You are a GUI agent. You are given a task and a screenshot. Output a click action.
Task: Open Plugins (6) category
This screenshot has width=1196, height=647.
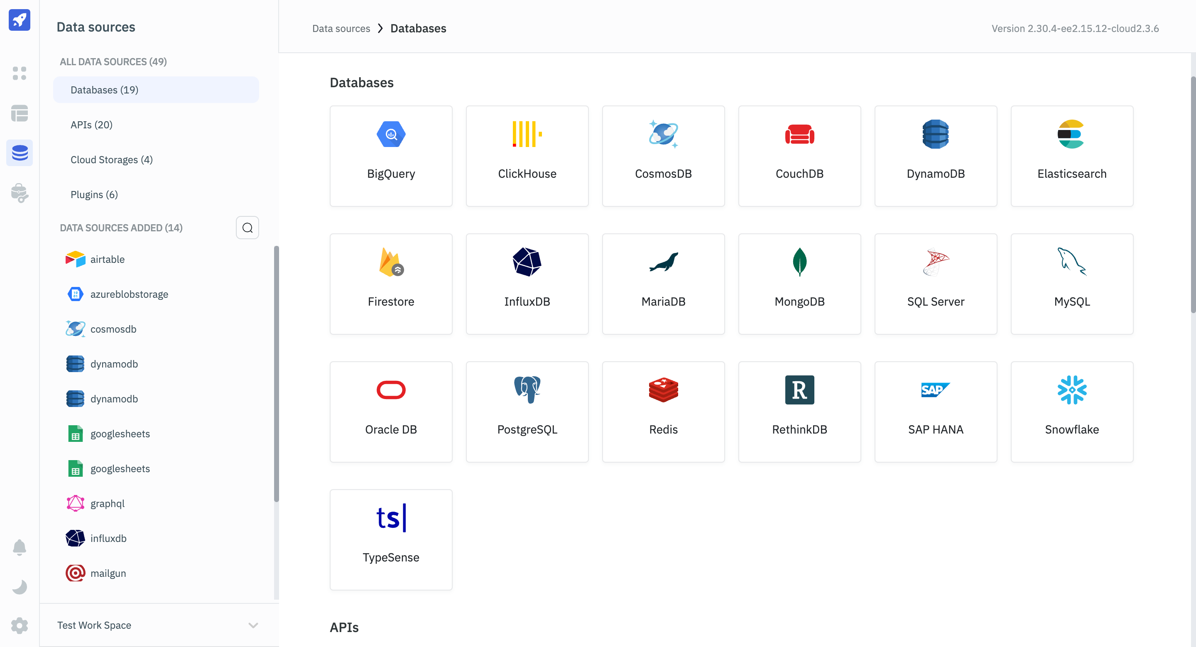(x=94, y=194)
